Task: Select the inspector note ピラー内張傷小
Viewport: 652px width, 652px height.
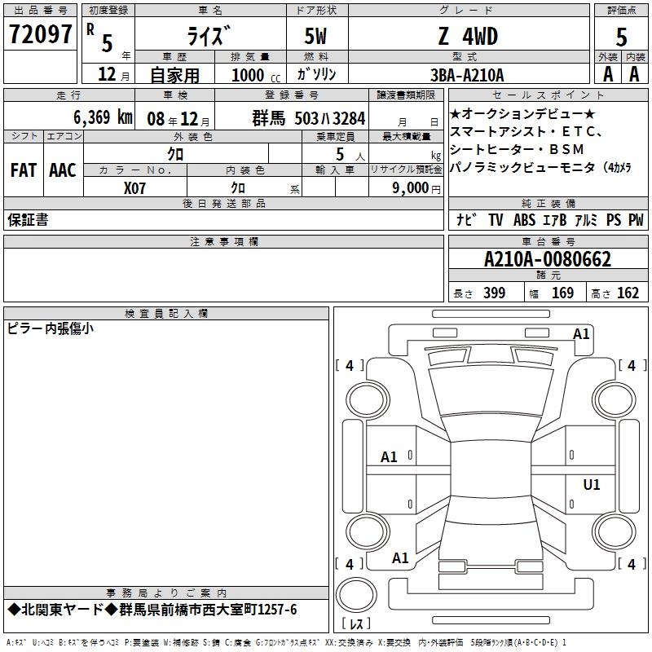Action: 51,328
